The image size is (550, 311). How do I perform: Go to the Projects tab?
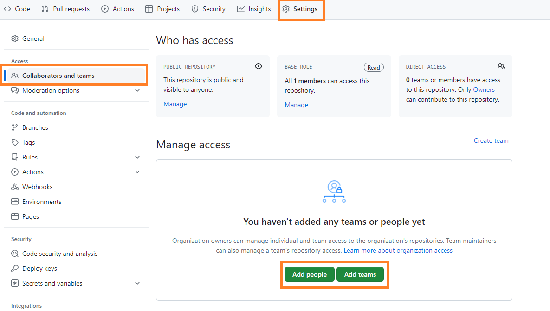tap(162, 9)
